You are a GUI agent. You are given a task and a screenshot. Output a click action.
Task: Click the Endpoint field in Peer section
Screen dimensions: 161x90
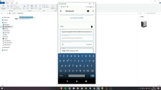77,50
